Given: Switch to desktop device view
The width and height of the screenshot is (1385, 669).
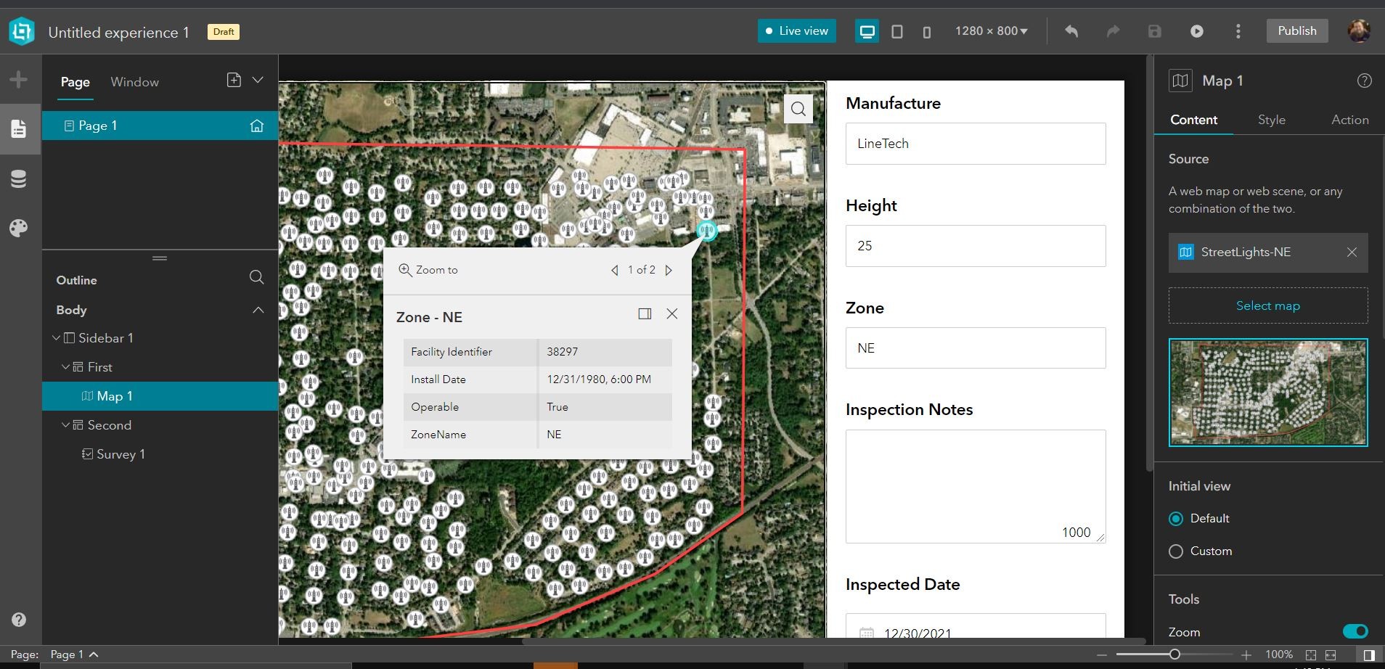Looking at the screenshot, I should click(867, 31).
